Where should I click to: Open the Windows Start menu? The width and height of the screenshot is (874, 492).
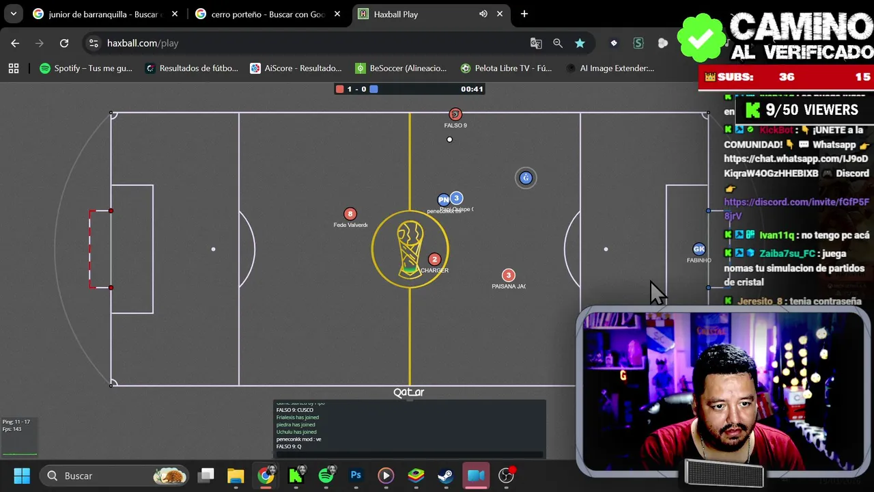(x=22, y=476)
